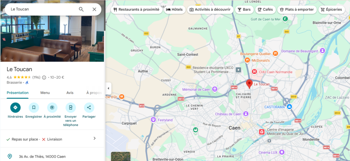Click the search magnifier icon
This screenshot has width=350, height=161.
(x=81, y=9)
